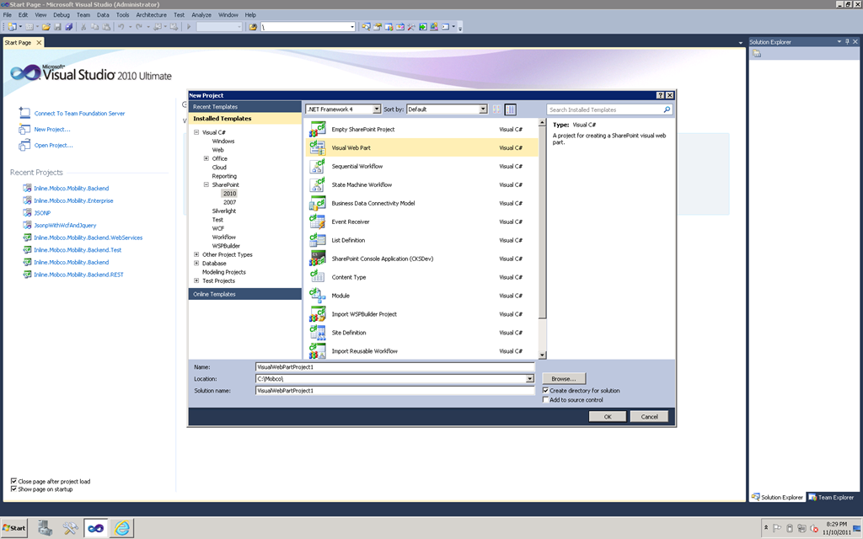Expand the Test Projects tree node
The width and height of the screenshot is (863, 539).
[196, 280]
